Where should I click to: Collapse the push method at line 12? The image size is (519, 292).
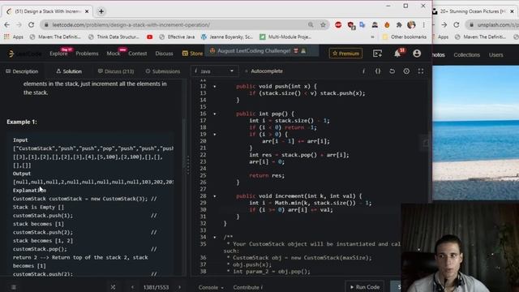click(x=215, y=87)
